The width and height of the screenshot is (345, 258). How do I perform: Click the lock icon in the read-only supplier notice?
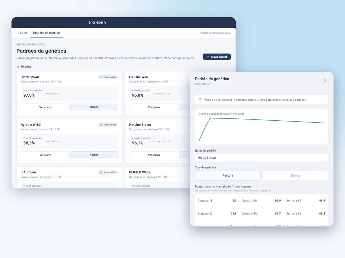coord(200,100)
